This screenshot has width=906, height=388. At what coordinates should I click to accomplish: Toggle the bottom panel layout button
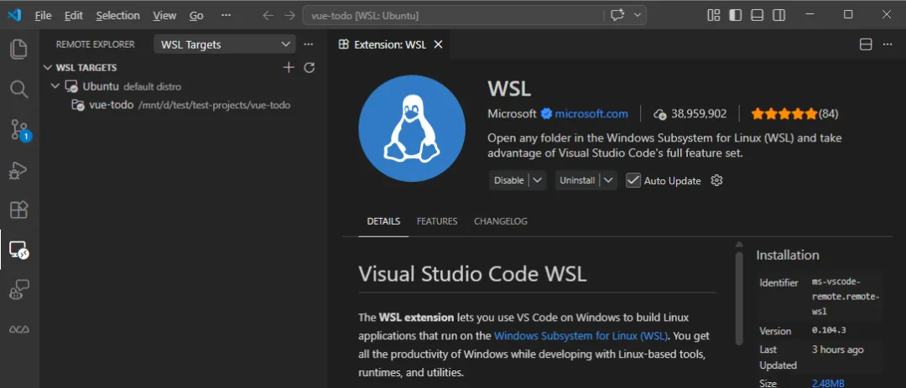click(758, 15)
